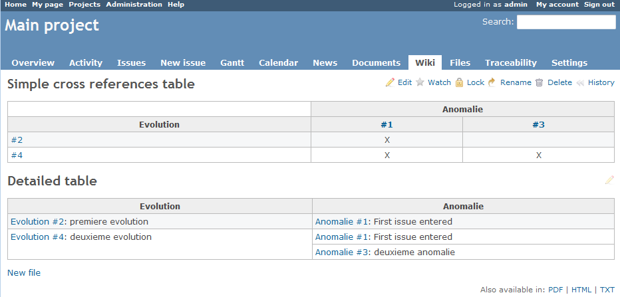This screenshot has width=620, height=297.
Task: Click the Watch star icon
Action: coord(420,83)
